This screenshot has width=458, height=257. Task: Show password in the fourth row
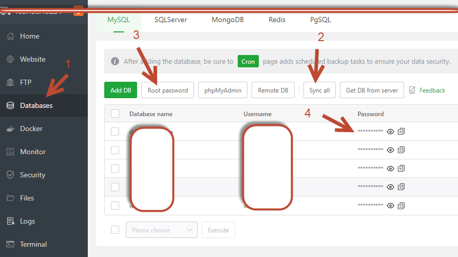point(390,187)
